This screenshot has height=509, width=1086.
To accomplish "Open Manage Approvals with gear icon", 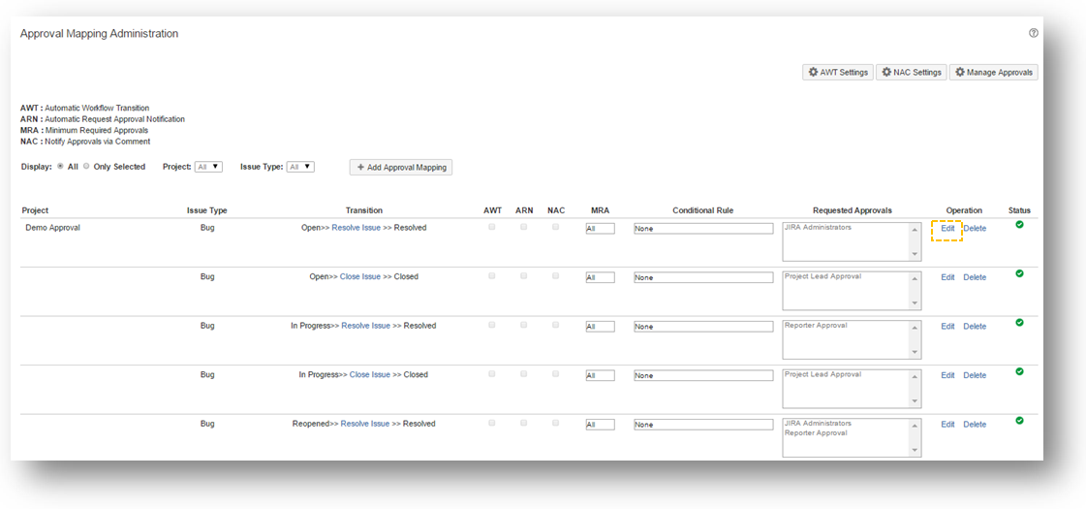I will (994, 73).
